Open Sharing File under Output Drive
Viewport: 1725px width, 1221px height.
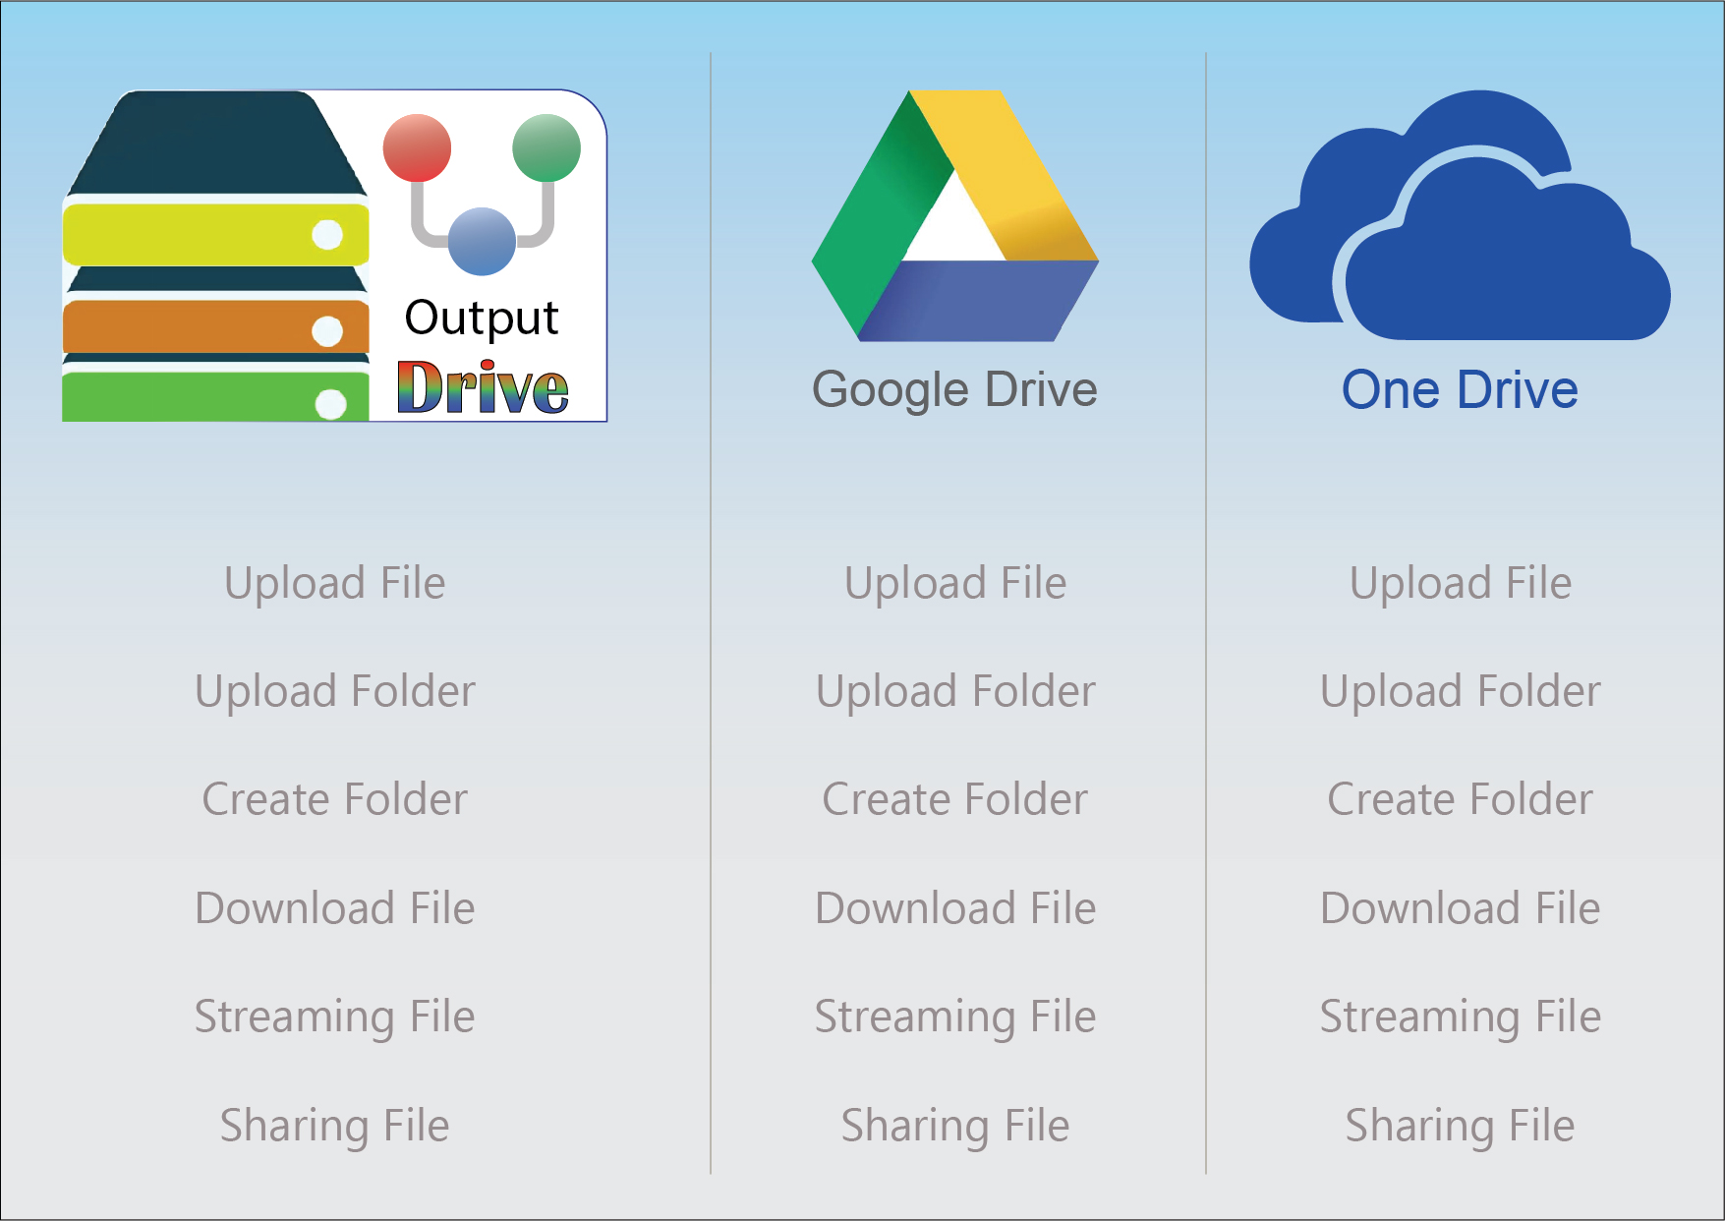(334, 1126)
